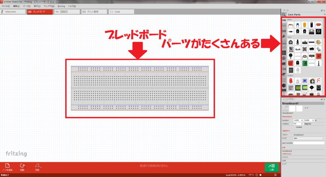Select the diode part
Viewport: 326px width, 177px height.
pos(291,32)
